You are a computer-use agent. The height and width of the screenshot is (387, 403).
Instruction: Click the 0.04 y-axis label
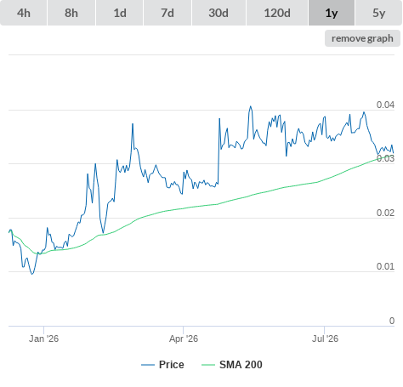(x=385, y=105)
